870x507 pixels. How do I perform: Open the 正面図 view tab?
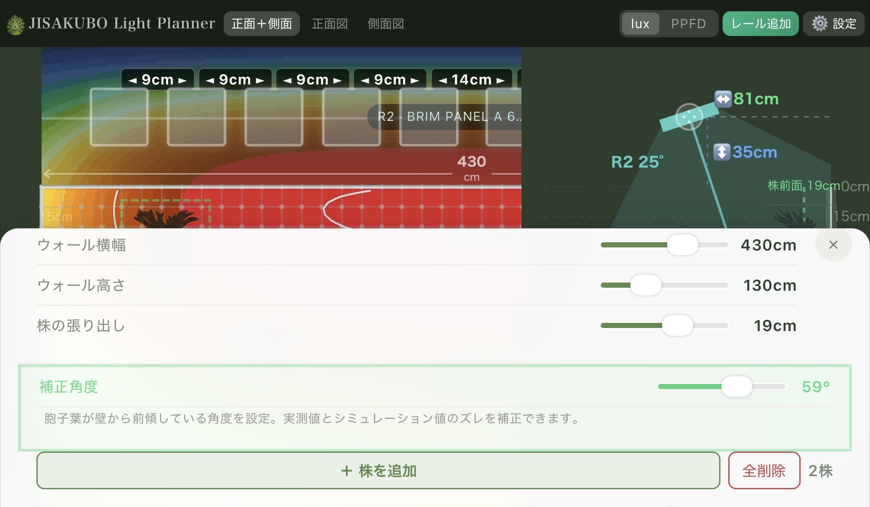329,24
